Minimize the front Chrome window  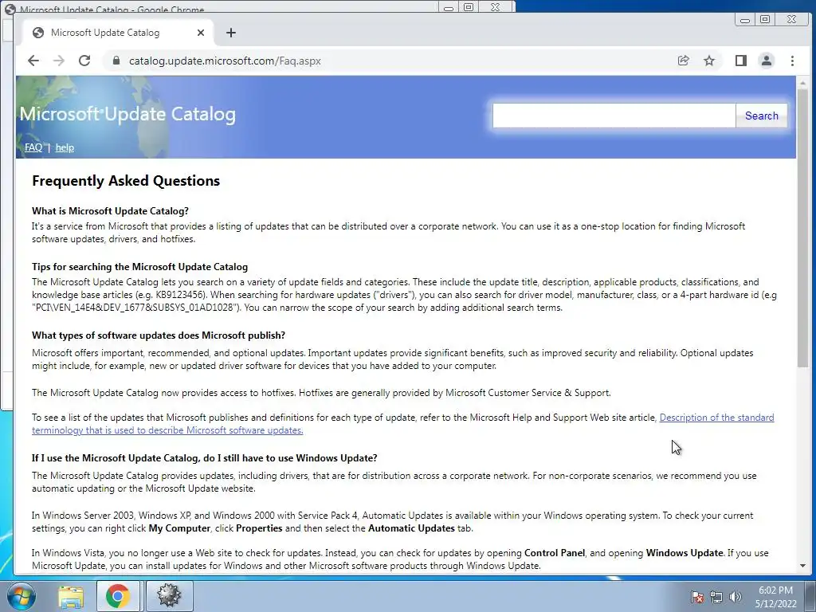click(x=745, y=20)
